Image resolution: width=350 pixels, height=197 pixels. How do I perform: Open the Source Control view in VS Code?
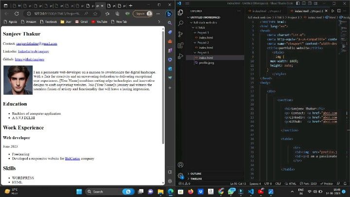point(180,34)
